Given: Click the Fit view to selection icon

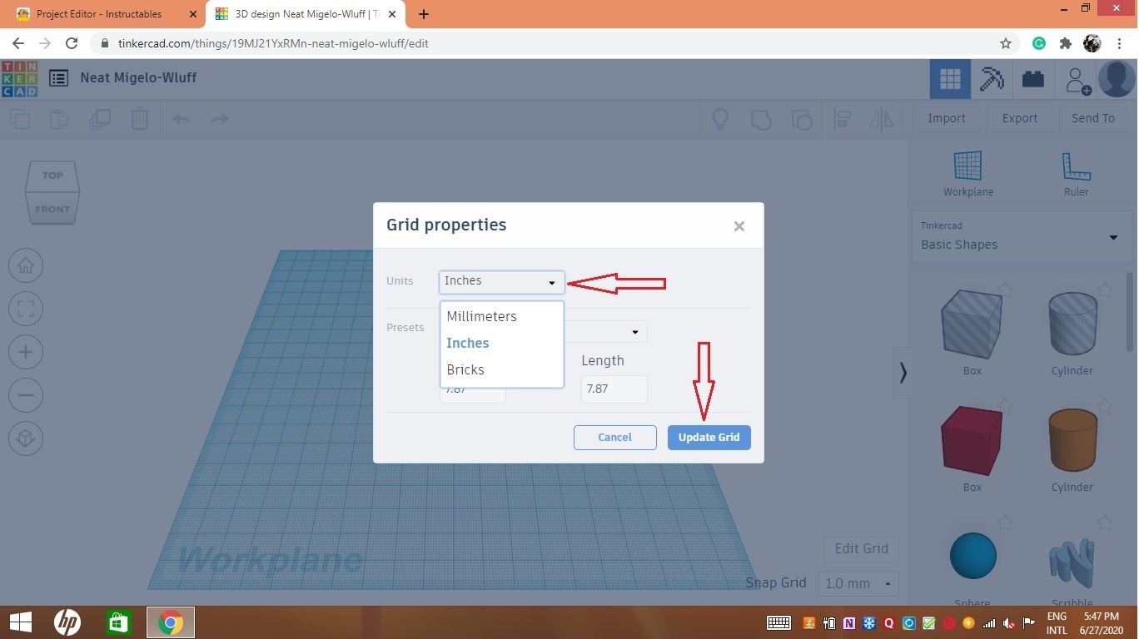Looking at the screenshot, I should [x=26, y=308].
